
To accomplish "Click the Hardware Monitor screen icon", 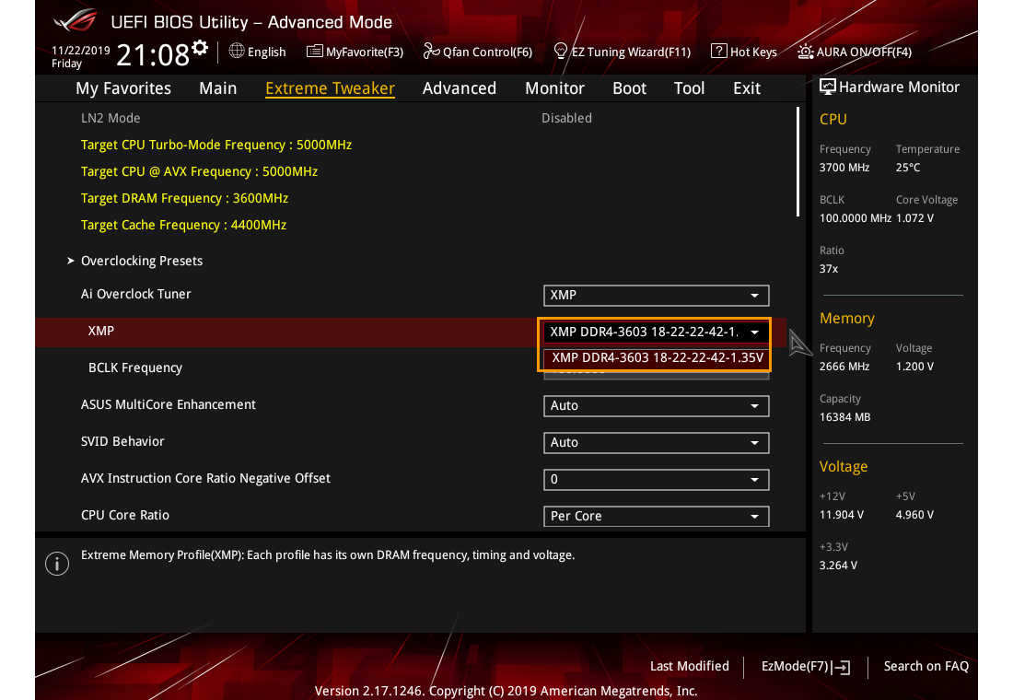I will (828, 87).
